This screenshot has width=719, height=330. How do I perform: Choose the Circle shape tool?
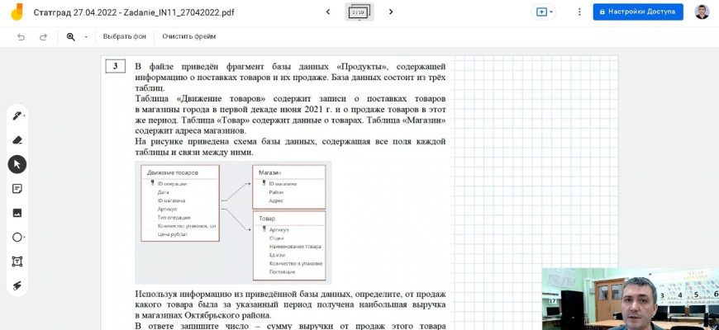click(x=17, y=237)
